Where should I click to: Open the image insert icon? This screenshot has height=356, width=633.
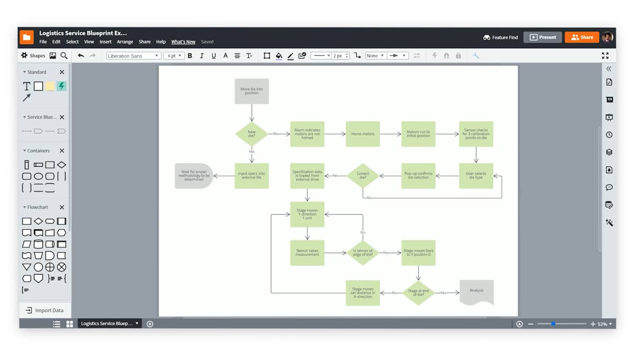[x=53, y=55]
